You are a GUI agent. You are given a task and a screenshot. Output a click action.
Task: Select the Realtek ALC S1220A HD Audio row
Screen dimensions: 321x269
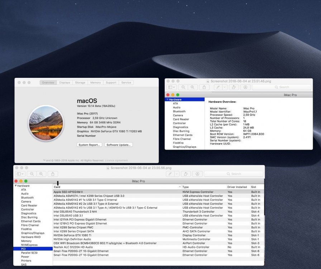(x=158, y=247)
